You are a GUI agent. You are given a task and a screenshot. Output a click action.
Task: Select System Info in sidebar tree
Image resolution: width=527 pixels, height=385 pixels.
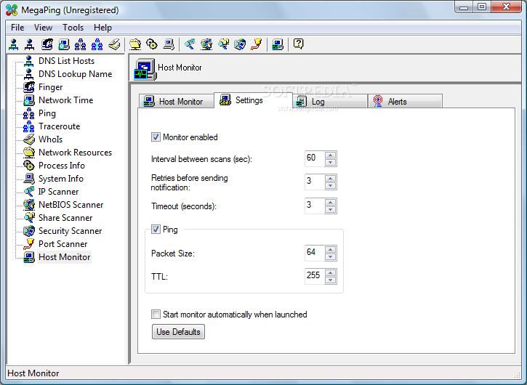pyautogui.click(x=61, y=179)
